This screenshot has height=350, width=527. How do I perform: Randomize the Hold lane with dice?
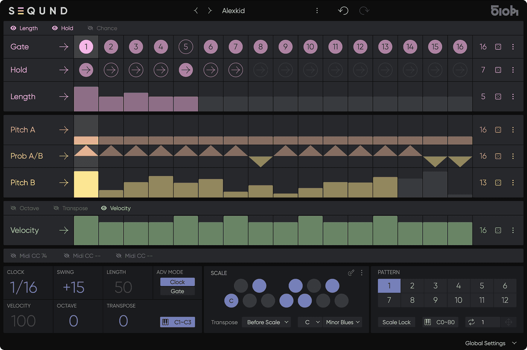(x=498, y=70)
